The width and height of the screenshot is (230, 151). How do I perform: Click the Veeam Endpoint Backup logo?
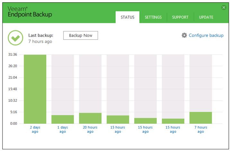click(x=30, y=12)
